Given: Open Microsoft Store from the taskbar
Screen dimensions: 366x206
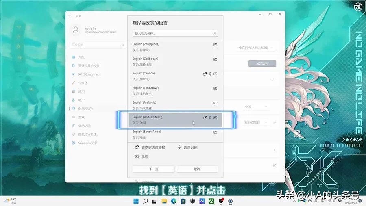Looking at the screenshot, I should point(183,201).
